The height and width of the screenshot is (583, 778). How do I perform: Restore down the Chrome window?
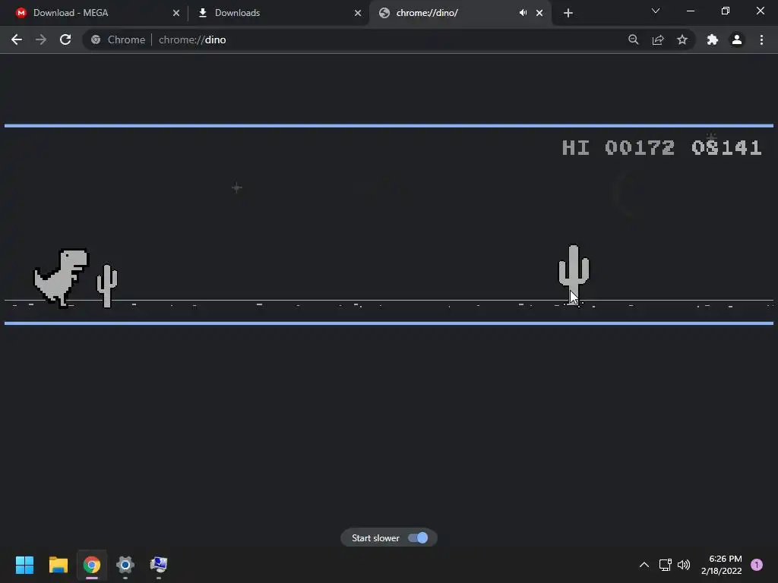(726, 11)
